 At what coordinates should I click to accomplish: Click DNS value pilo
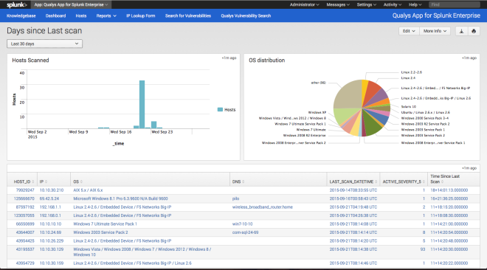point(235,198)
